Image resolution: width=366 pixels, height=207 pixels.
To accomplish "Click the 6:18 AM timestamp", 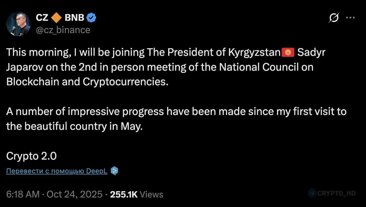I will tap(23, 194).
